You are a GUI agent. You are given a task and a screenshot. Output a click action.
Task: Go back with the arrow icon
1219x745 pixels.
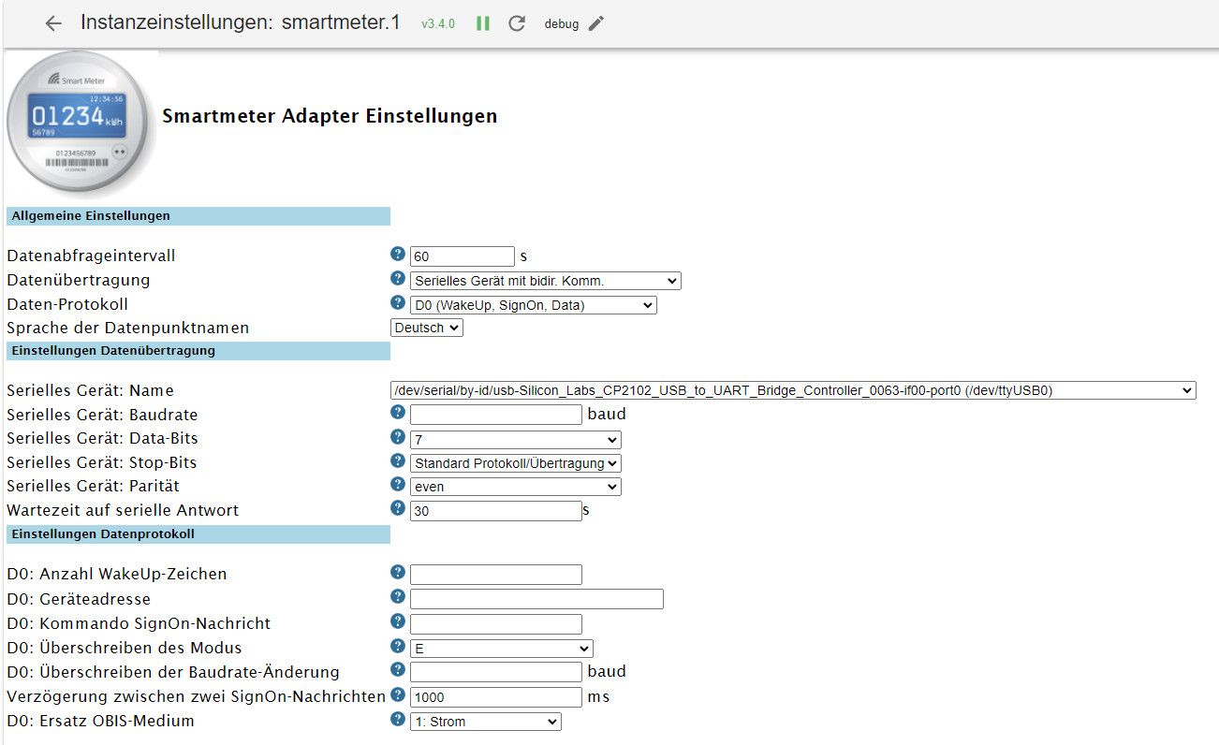[x=53, y=23]
